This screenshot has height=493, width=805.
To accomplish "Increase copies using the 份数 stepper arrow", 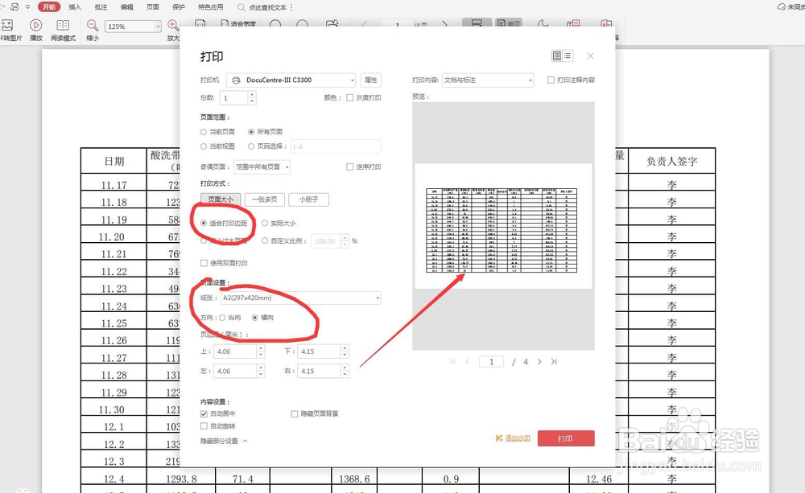I will (x=252, y=93).
